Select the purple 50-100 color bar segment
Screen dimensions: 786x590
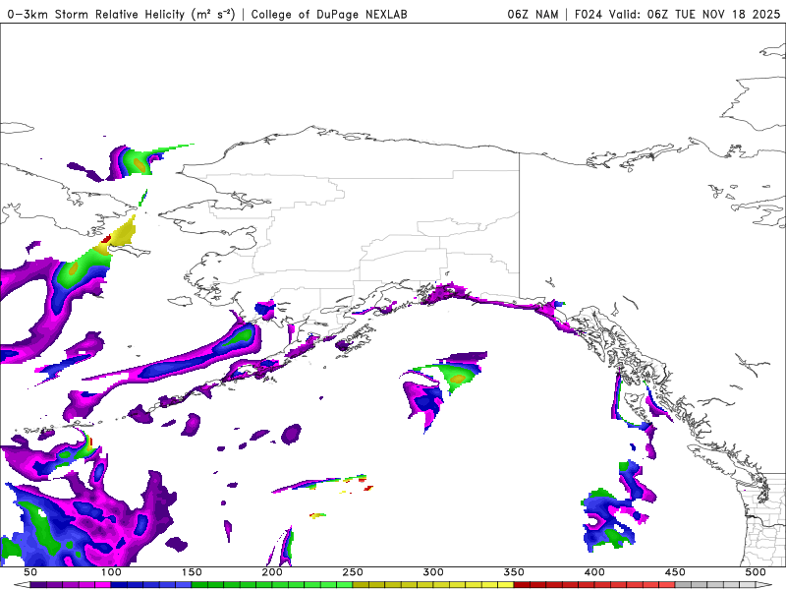point(70,585)
